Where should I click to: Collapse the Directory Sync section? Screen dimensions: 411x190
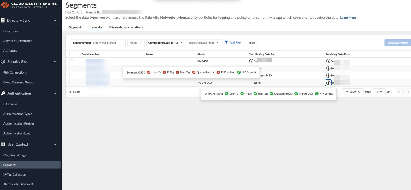(x=55, y=20)
